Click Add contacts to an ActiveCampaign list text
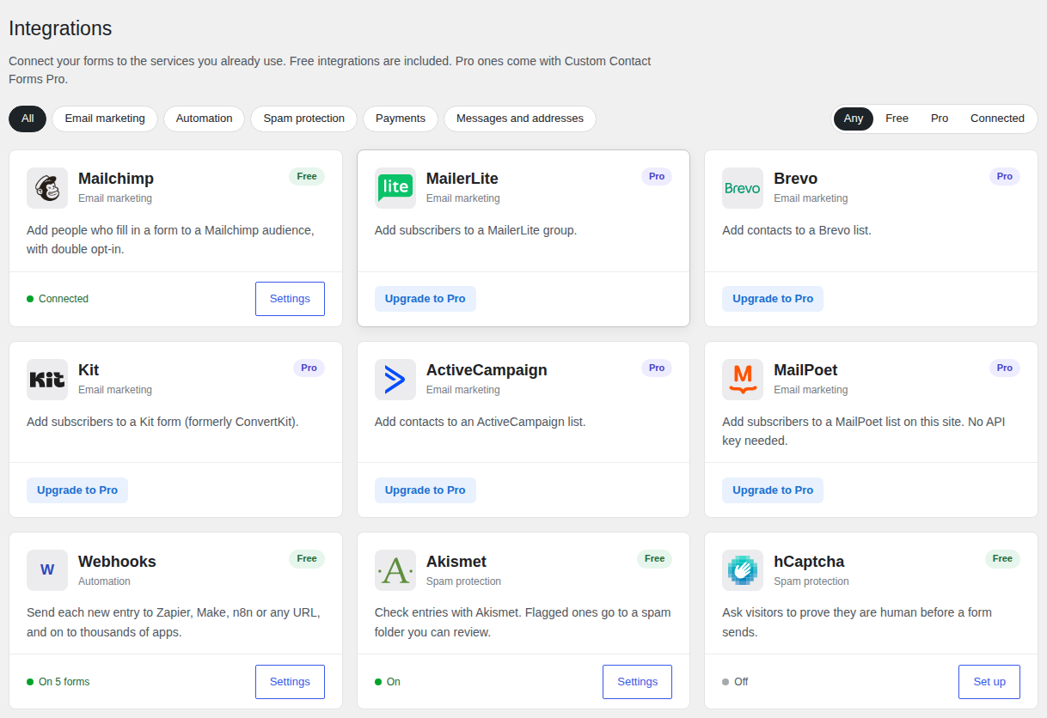This screenshot has height=718, width=1047. pos(480,422)
